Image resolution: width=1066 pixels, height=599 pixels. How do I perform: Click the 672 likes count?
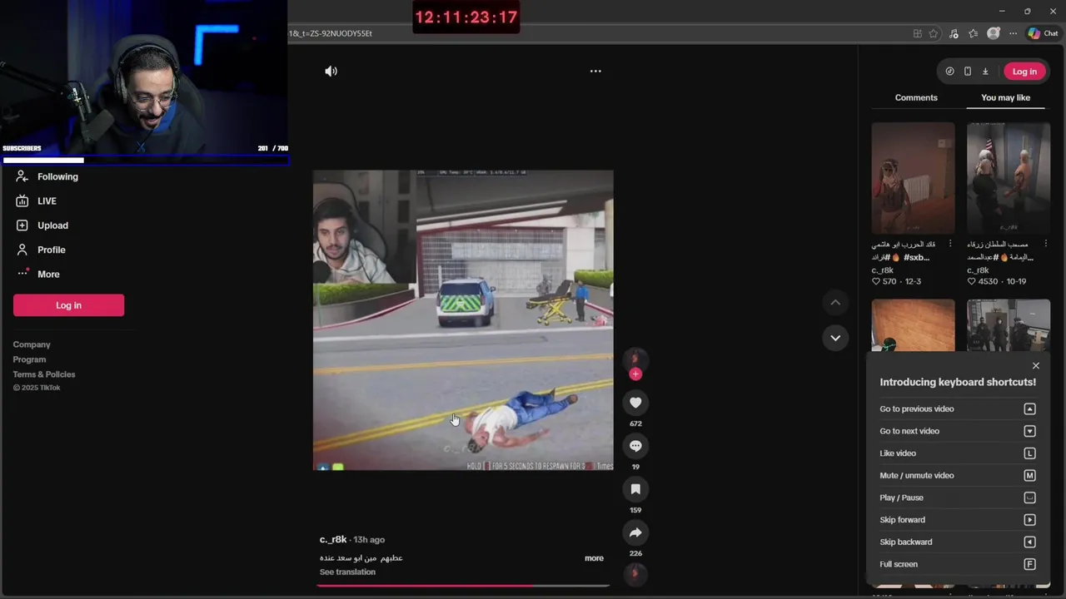tap(635, 423)
